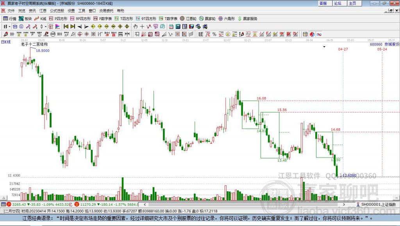Click the crosshair cursor tool

[x=142, y=26]
